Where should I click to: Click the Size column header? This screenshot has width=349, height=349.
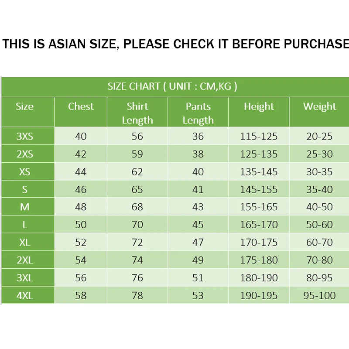click(x=24, y=106)
